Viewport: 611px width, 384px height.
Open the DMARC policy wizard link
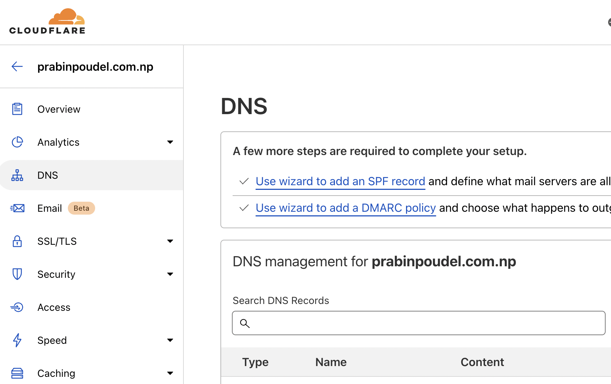pyautogui.click(x=345, y=208)
